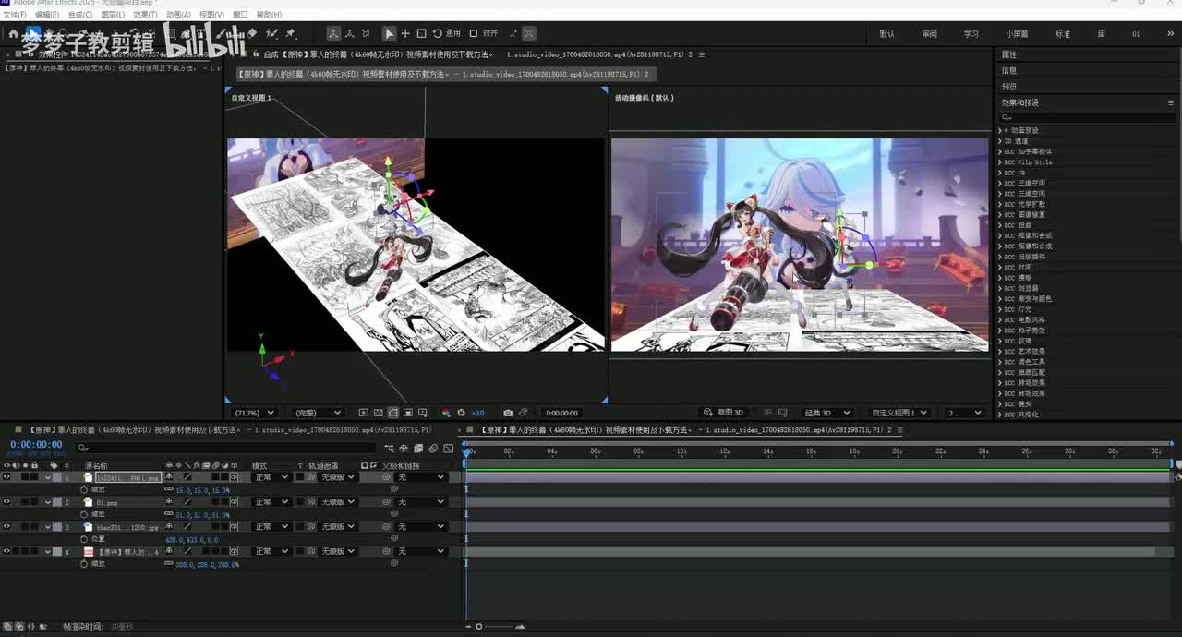This screenshot has height=637, width=1182.
Task: Select the arrow selection tool beside axis icons
Action: pyautogui.click(x=389, y=34)
